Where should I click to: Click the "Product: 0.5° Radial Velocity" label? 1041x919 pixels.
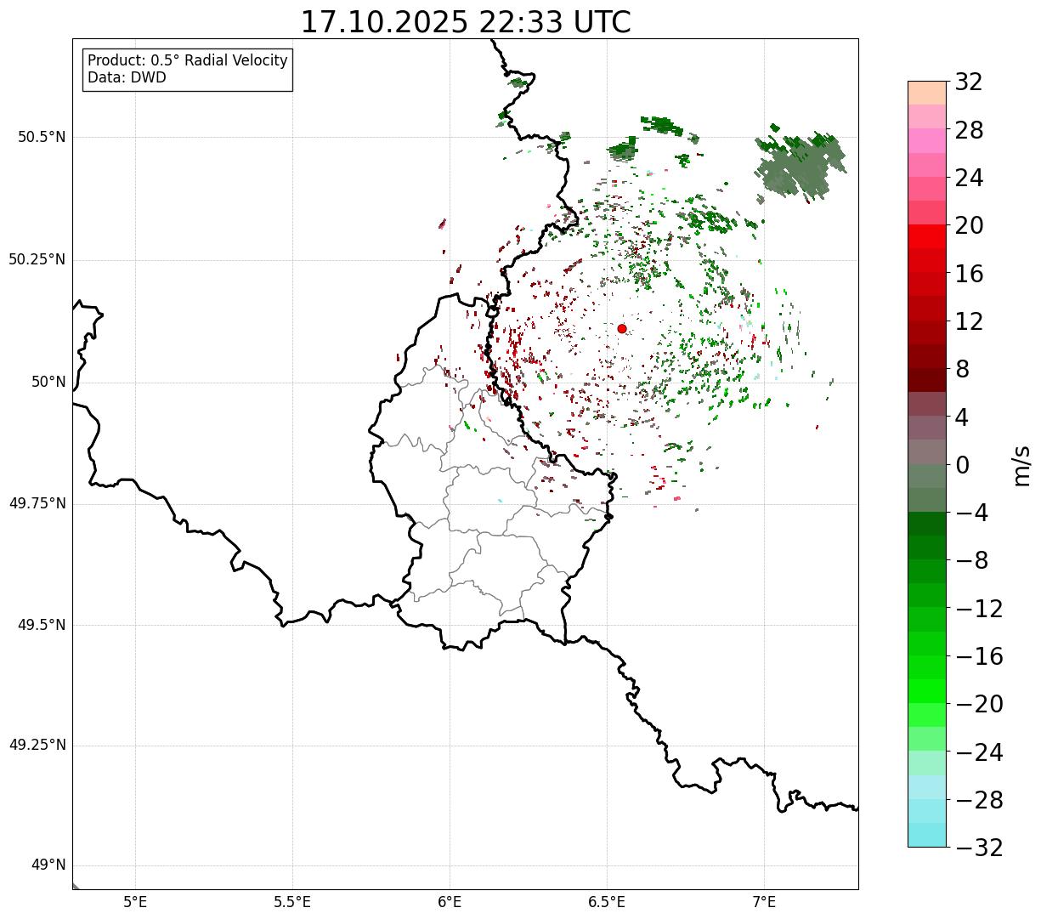coord(188,61)
